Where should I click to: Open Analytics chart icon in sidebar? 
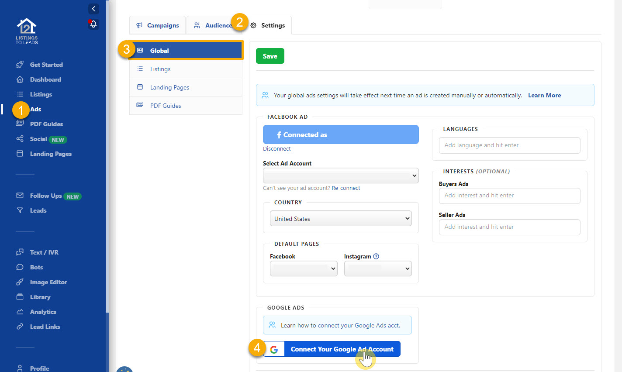tap(20, 312)
